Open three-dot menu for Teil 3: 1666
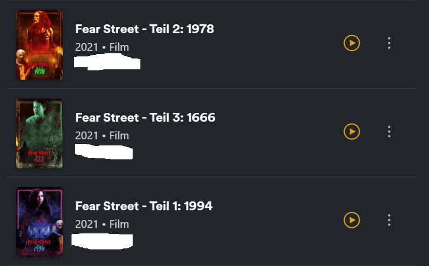 (x=389, y=131)
